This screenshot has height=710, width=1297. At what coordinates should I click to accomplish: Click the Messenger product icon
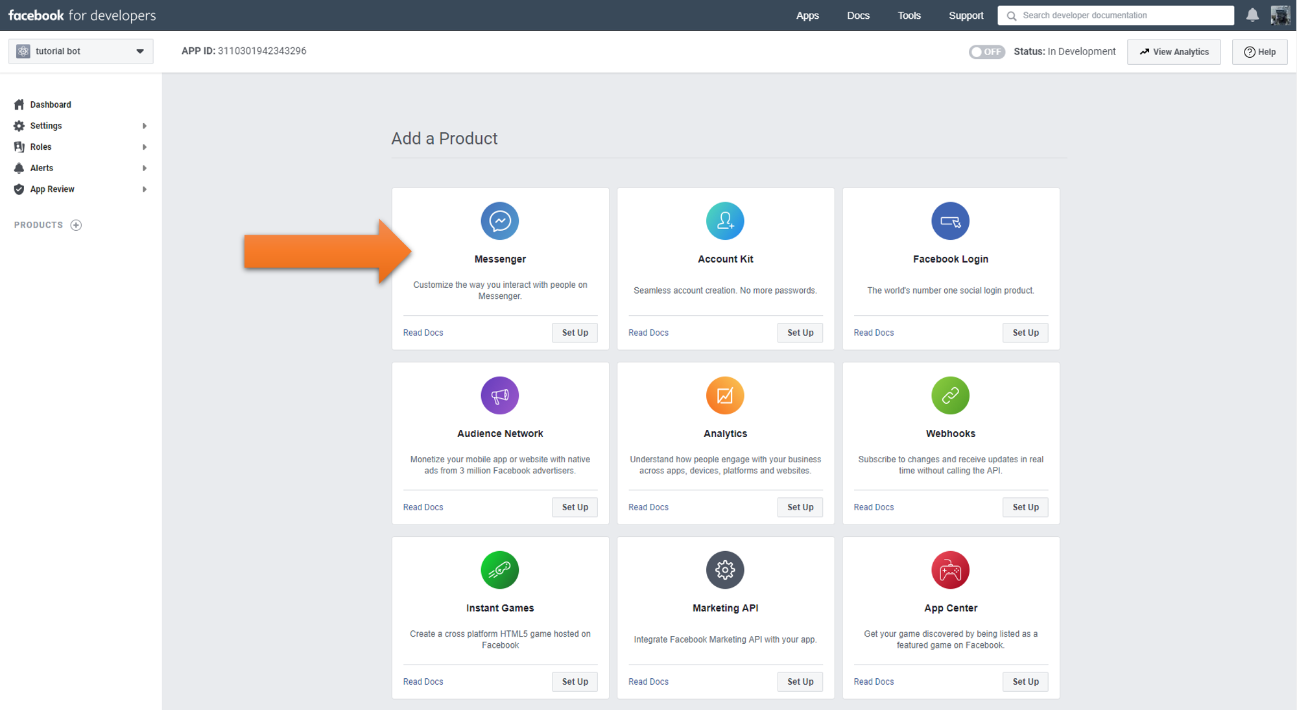(x=499, y=221)
